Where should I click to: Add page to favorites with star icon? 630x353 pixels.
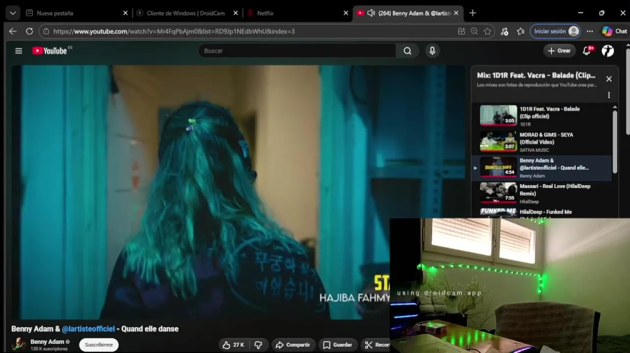[487, 31]
